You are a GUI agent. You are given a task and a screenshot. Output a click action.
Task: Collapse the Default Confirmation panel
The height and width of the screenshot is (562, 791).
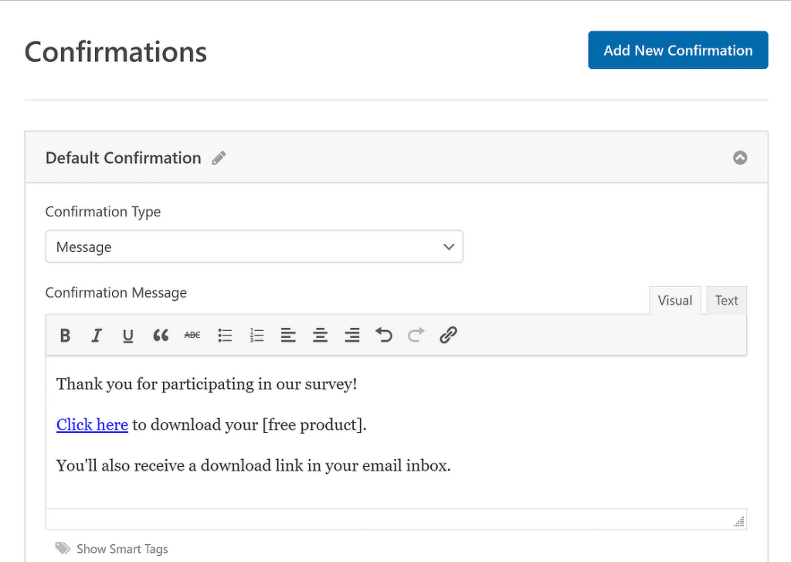740,157
